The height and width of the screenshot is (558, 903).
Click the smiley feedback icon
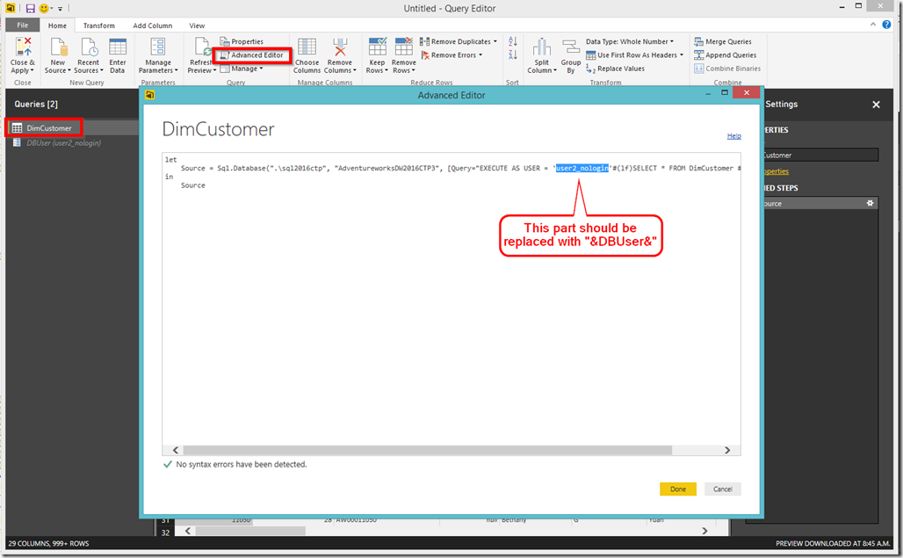click(44, 8)
